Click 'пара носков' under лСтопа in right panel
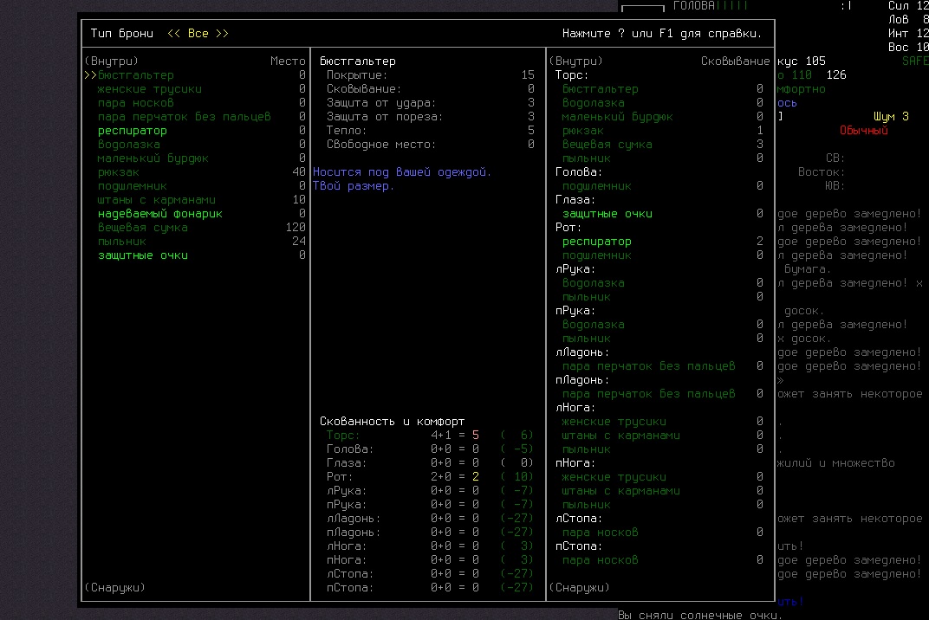The height and width of the screenshot is (620, 929). [x=601, y=532]
